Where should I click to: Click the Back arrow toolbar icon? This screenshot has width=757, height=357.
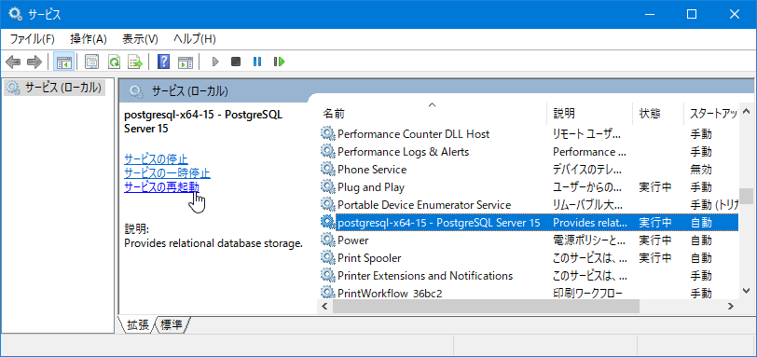(x=13, y=62)
